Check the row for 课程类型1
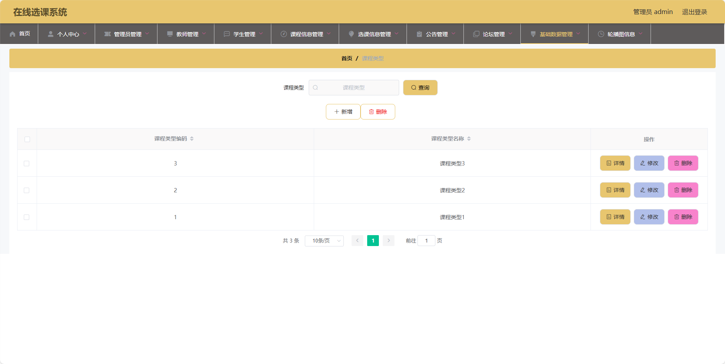Image resolution: width=725 pixels, height=364 pixels. (27, 217)
